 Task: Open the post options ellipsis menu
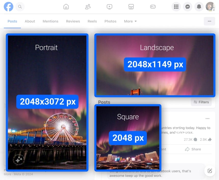[207, 118]
